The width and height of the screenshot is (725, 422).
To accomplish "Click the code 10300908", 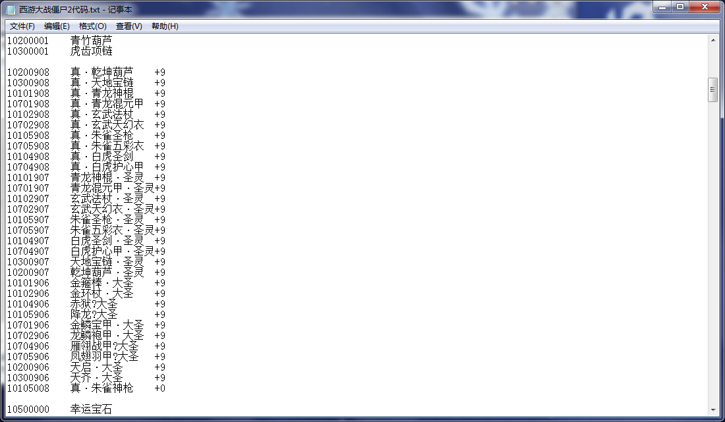I will (x=28, y=83).
